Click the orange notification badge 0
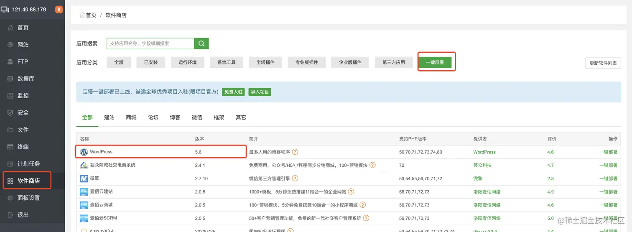The image size is (632, 232). click(59, 9)
